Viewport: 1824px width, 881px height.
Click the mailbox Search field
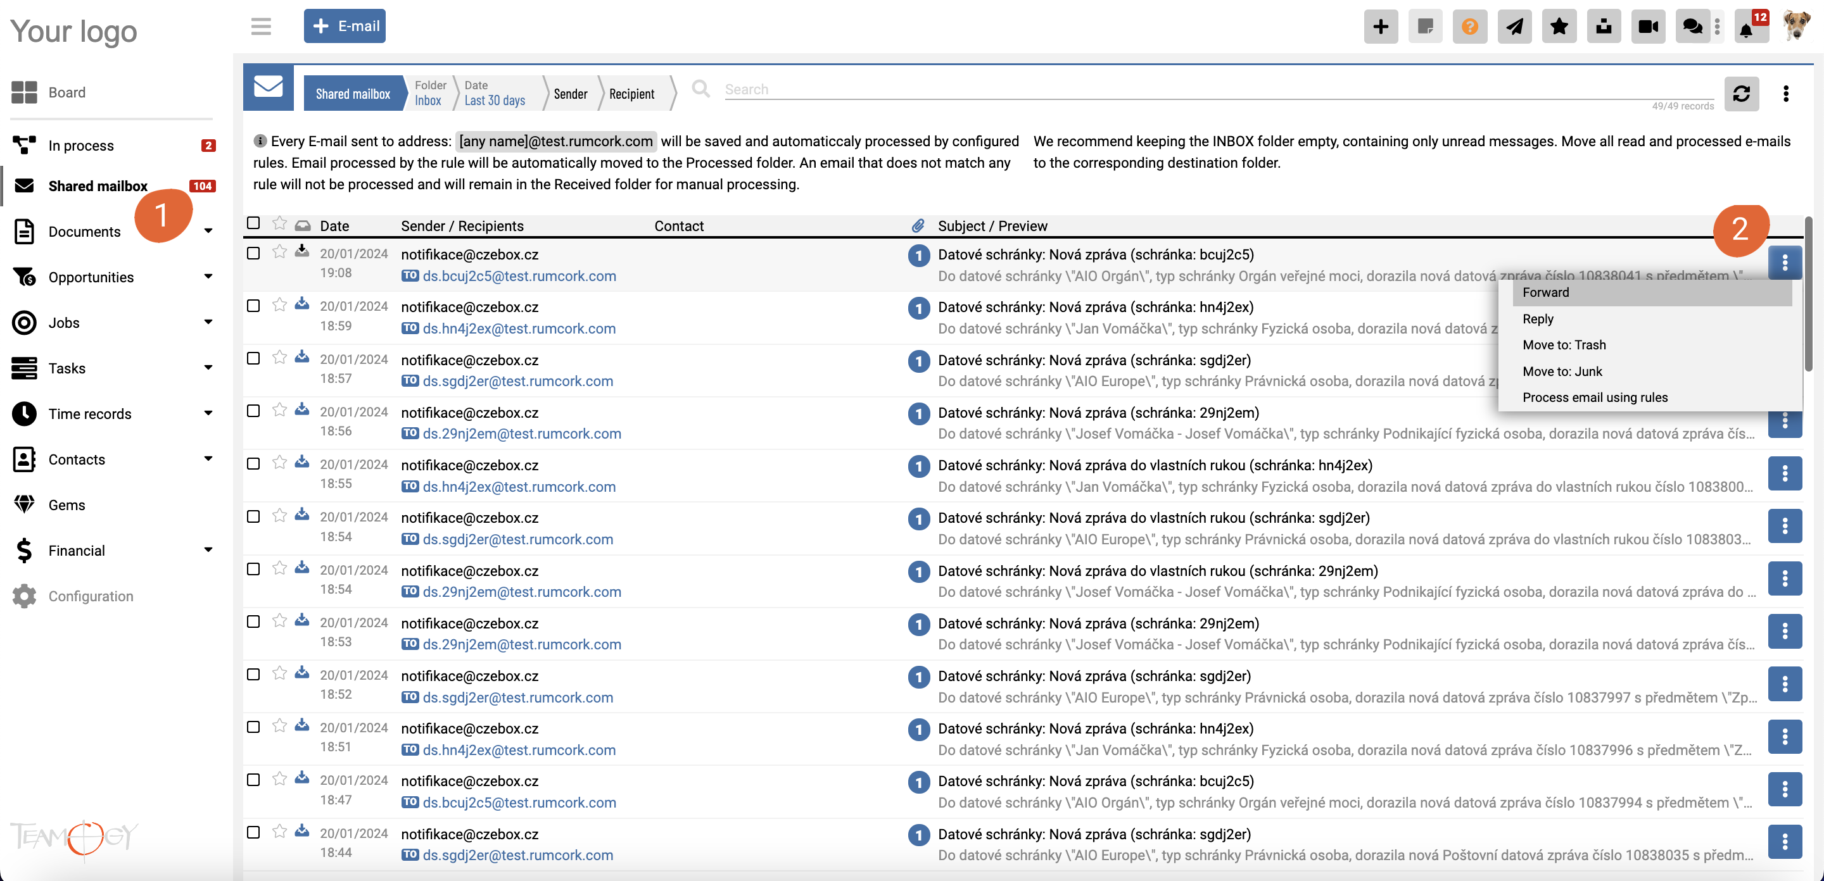point(1218,89)
